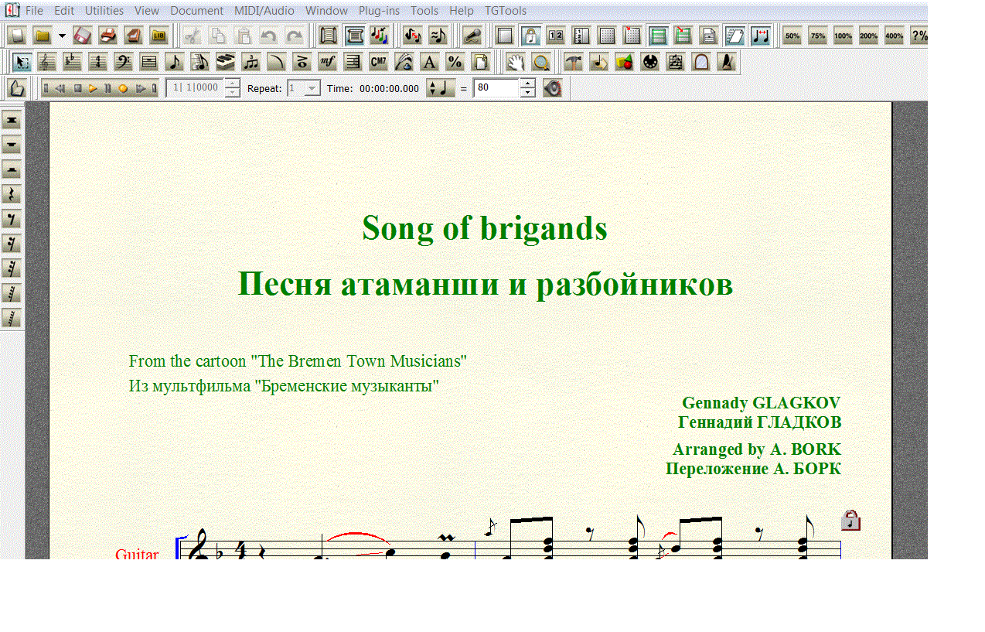Select the quarter rest palette button
985x632 pixels.
[12, 194]
